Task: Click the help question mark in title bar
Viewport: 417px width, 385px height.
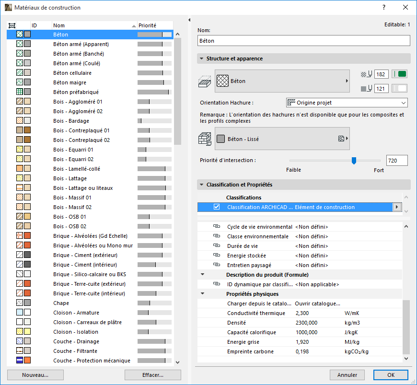Action: (383, 8)
